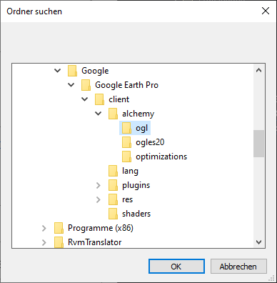The image size is (277, 283).
Task: Click the scrollbar up arrow
Action: pyautogui.click(x=258, y=70)
